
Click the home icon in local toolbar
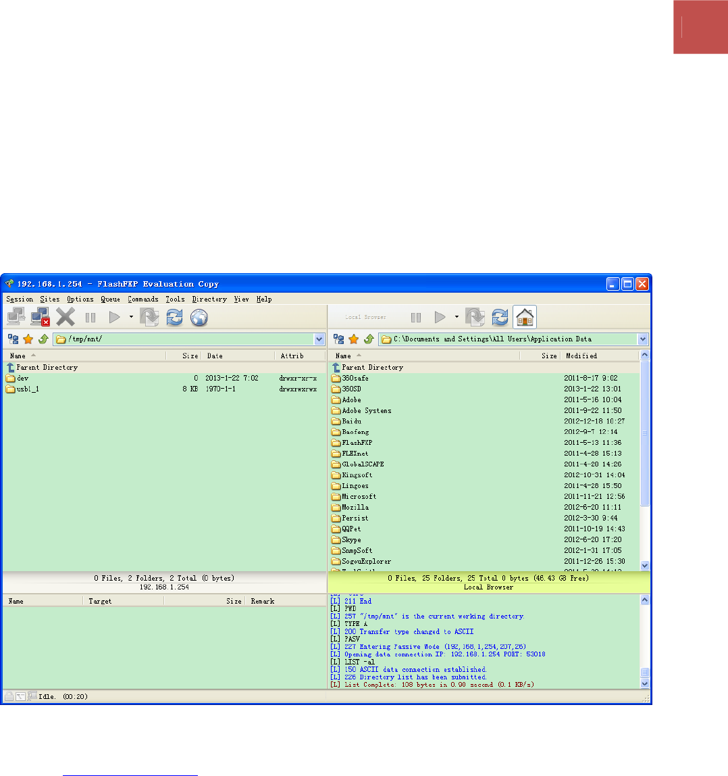(x=525, y=317)
